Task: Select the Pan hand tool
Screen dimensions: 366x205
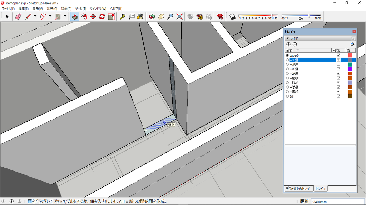Action: [x=161, y=16]
